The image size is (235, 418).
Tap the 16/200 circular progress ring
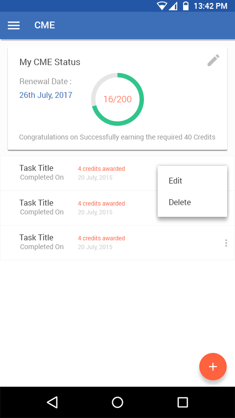tap(117, 99)
